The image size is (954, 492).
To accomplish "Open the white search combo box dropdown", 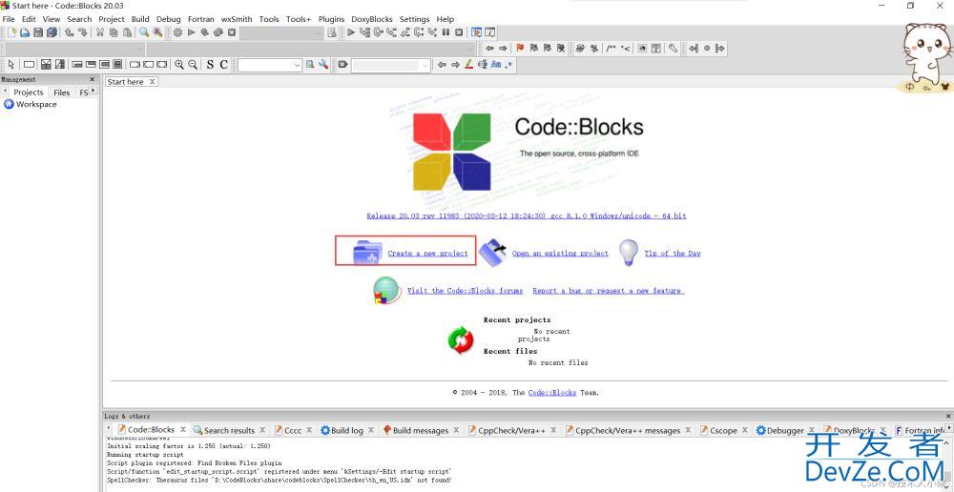I will coord(297,65).
